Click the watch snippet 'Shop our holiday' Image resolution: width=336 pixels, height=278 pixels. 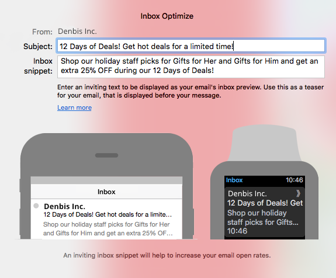click(x=257, y=213)
